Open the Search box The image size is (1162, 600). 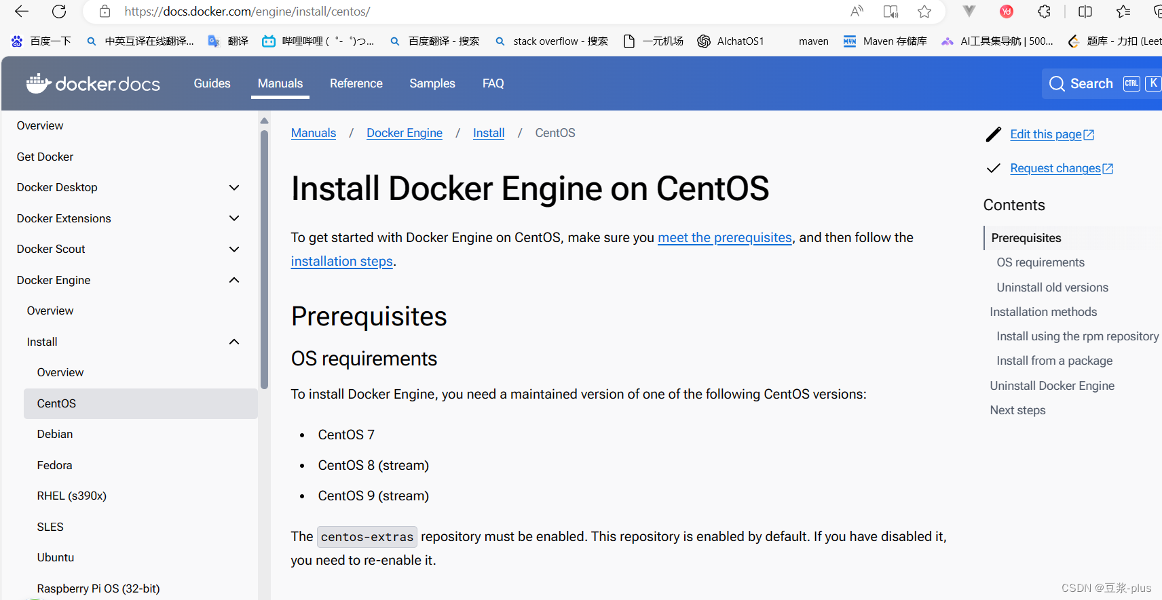pyautogui.click(x=1103, y=83)
